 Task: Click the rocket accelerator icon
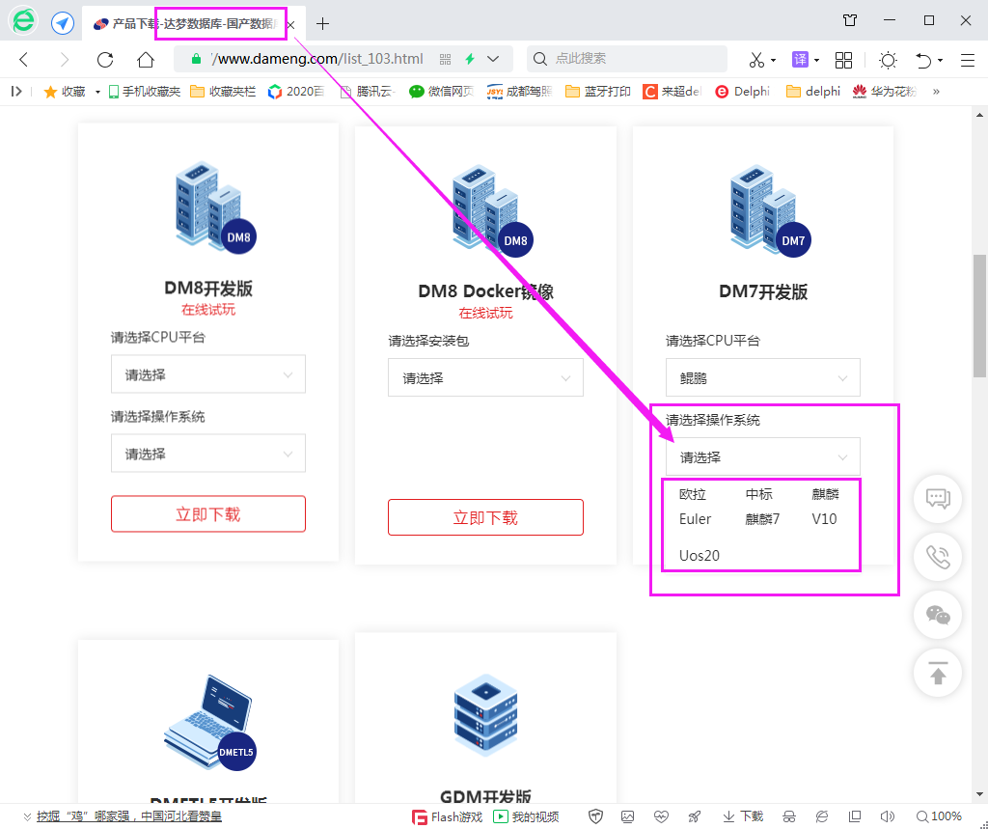pos(695,816)
